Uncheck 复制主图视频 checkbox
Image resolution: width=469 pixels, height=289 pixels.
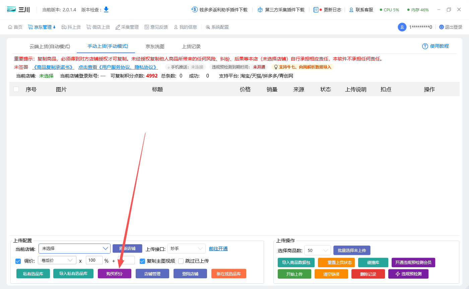tap(142, 261)
